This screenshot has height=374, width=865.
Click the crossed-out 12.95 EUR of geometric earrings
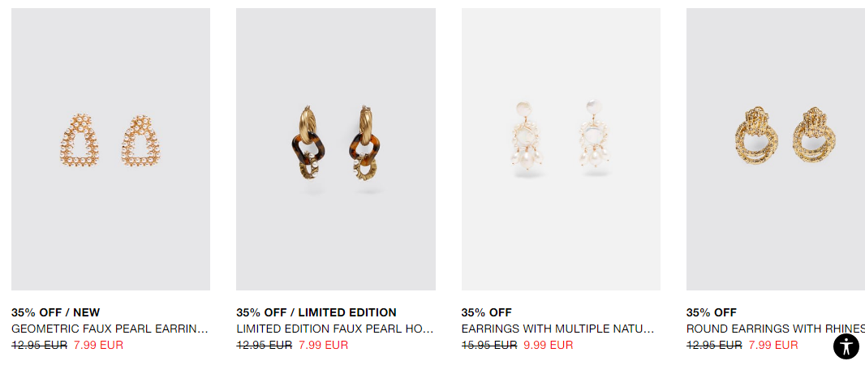[x=39, y=346]
